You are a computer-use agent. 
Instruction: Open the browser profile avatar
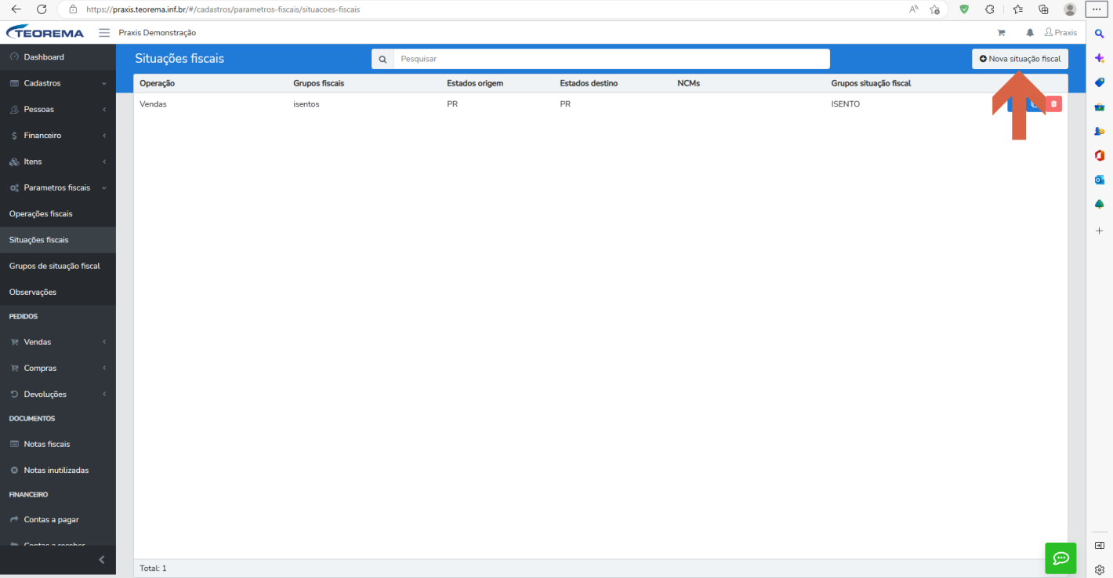pos(1070,9)
